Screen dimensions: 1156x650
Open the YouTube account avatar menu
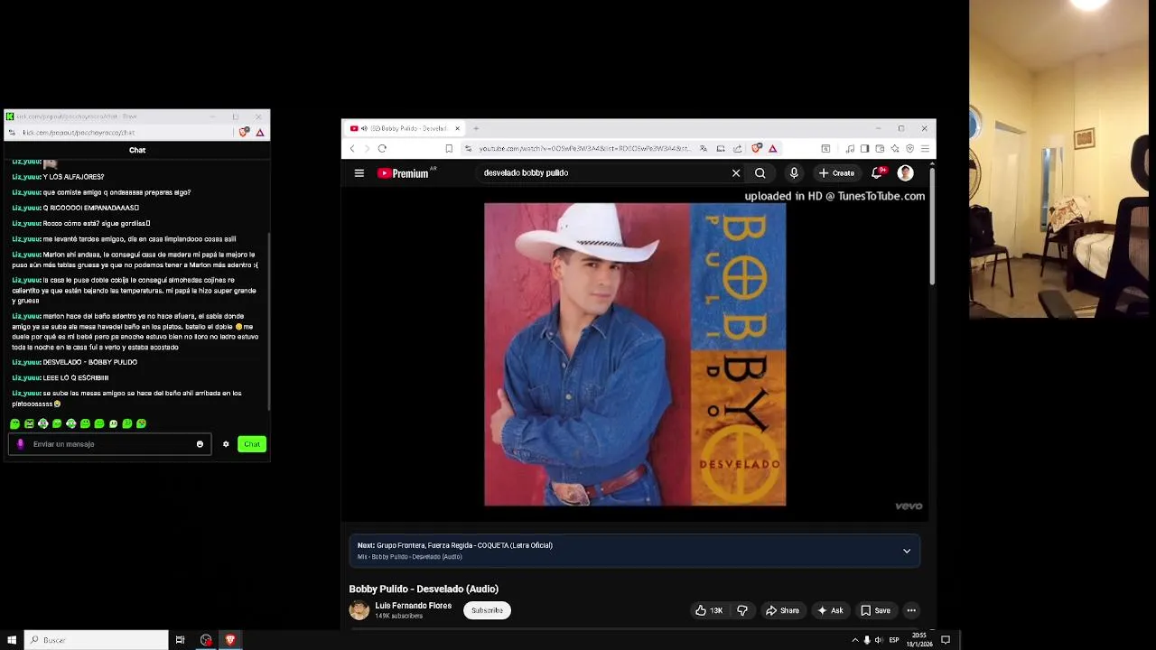905,173
